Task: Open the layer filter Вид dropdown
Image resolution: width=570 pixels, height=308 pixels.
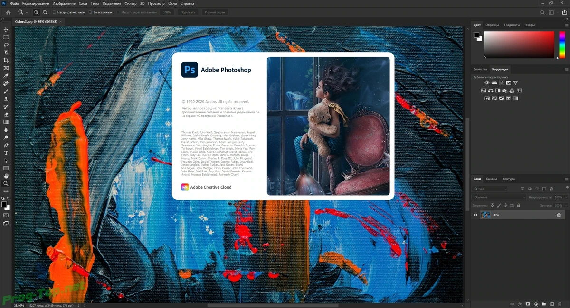Action: (490, 189)
